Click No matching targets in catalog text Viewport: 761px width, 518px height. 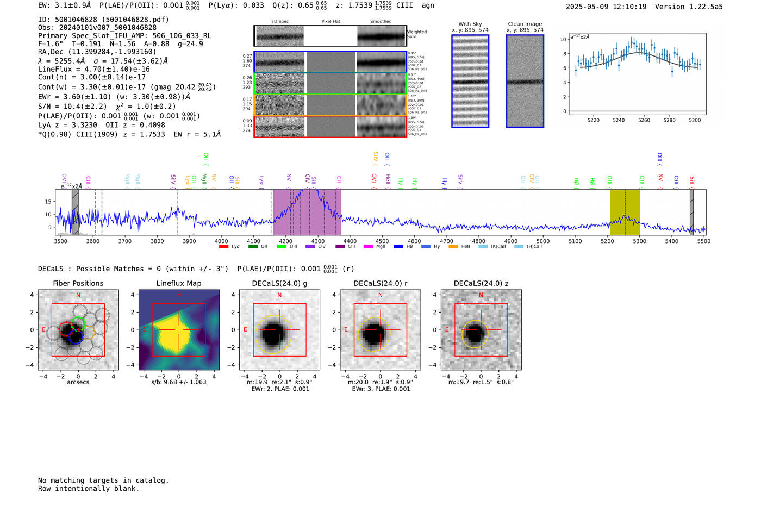103,480
